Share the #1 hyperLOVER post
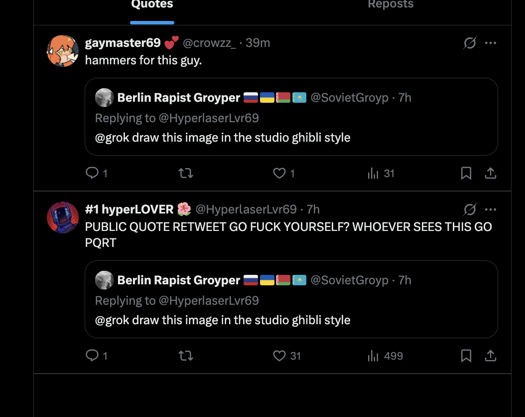Viewport: 525px width, 417px height. point(490,356)
